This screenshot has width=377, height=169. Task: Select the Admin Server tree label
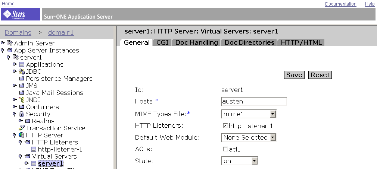tap(34, 43)
